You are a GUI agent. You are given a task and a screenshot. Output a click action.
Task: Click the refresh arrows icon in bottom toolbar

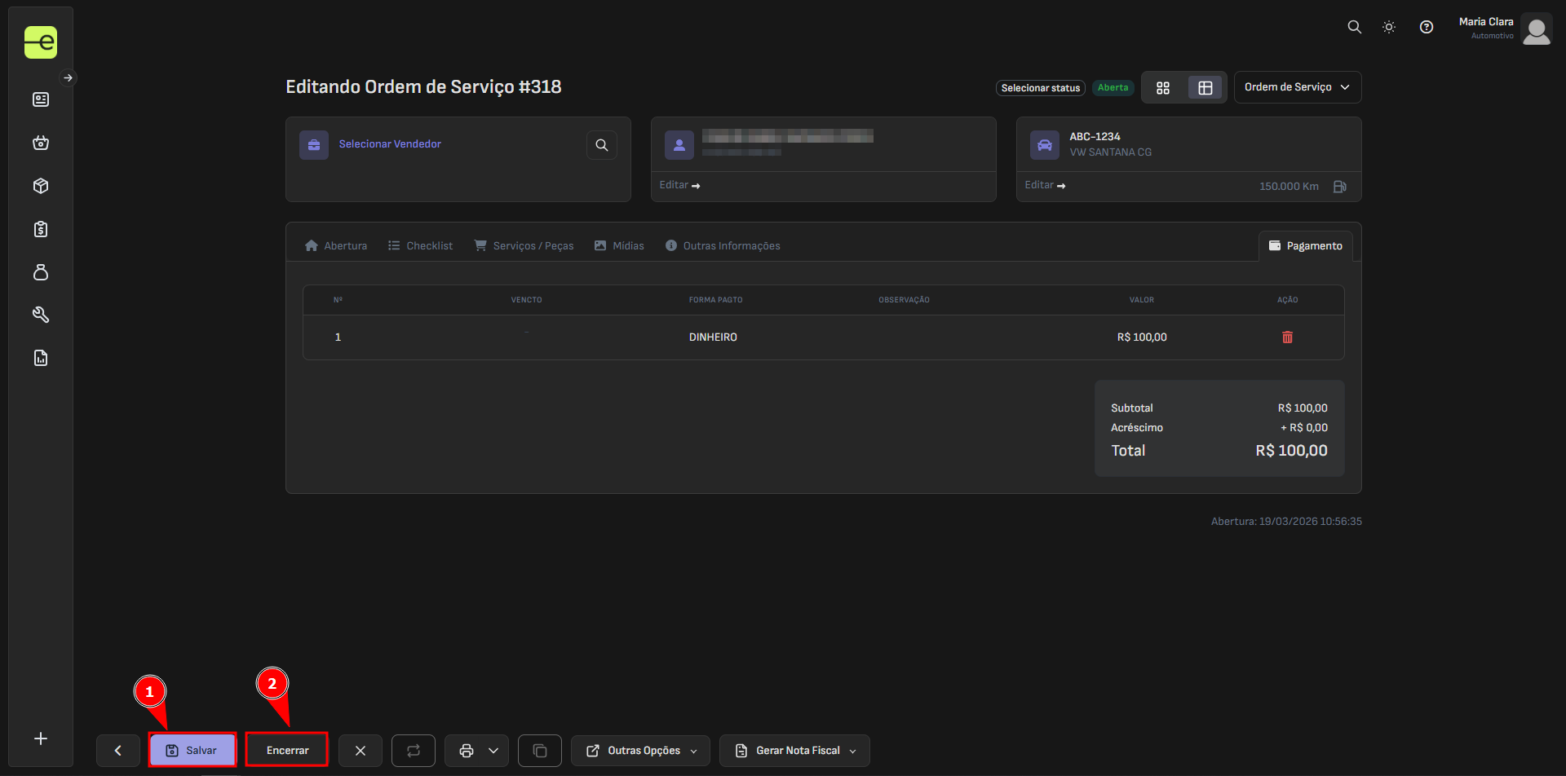click(413, 751)
